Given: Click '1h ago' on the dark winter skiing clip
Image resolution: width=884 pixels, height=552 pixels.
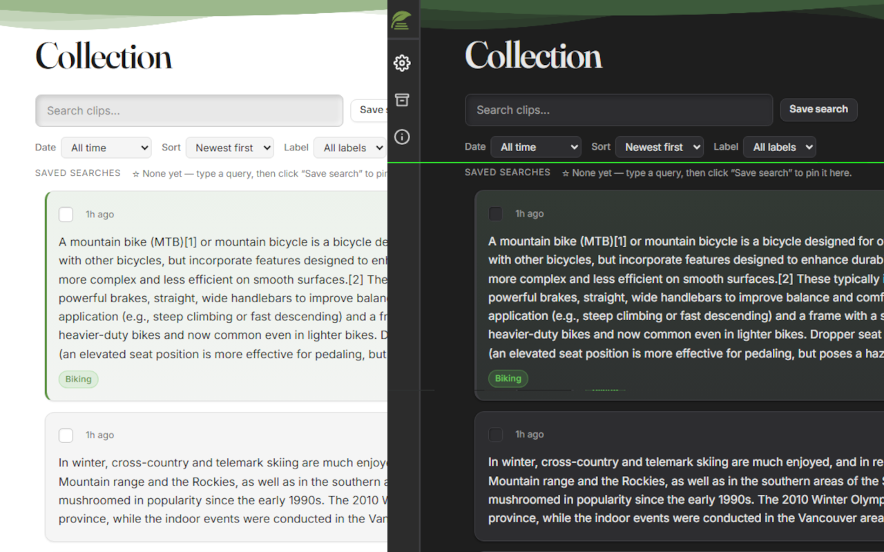Looking at the screenshot, I should tap(530, 435).
